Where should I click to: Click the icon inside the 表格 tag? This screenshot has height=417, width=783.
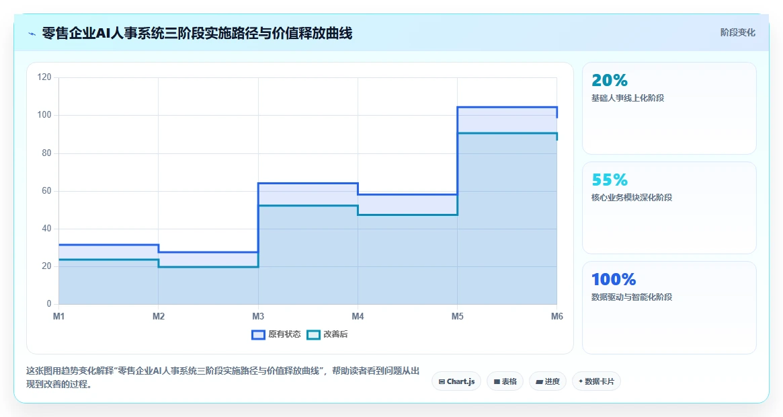coord(497,381)
